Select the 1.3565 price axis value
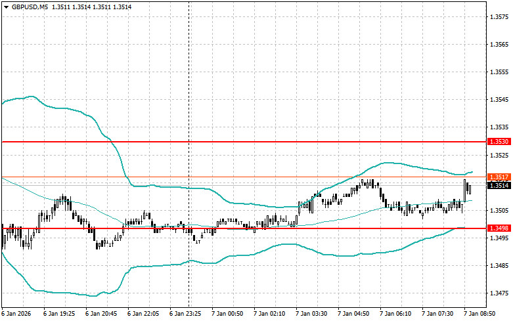 coord(499,45)
